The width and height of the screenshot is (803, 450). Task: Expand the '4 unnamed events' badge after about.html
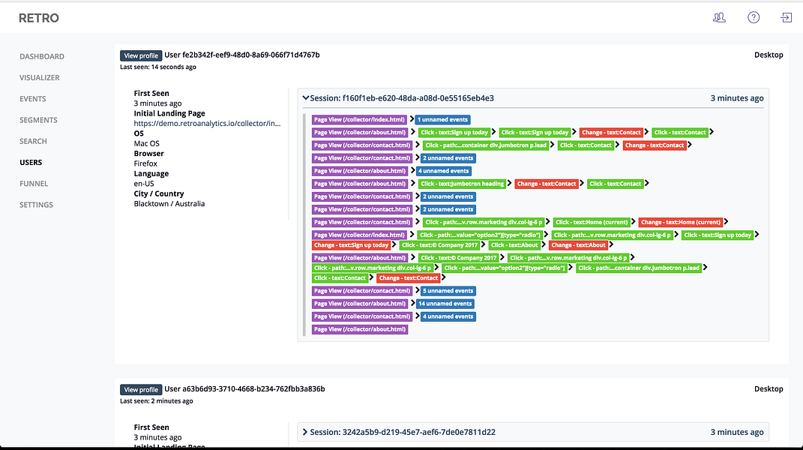444,171
